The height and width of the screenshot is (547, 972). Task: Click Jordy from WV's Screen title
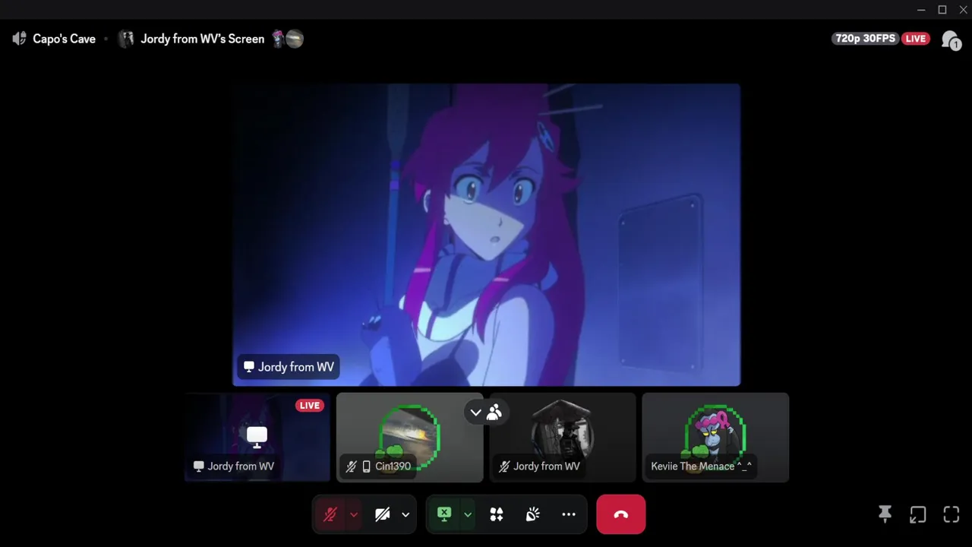(203, 39)
